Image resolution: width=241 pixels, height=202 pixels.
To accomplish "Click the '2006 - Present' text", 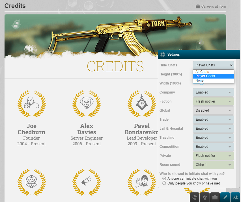I will click(87, 144).
